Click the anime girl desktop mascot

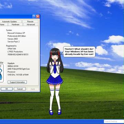(55, 81)
